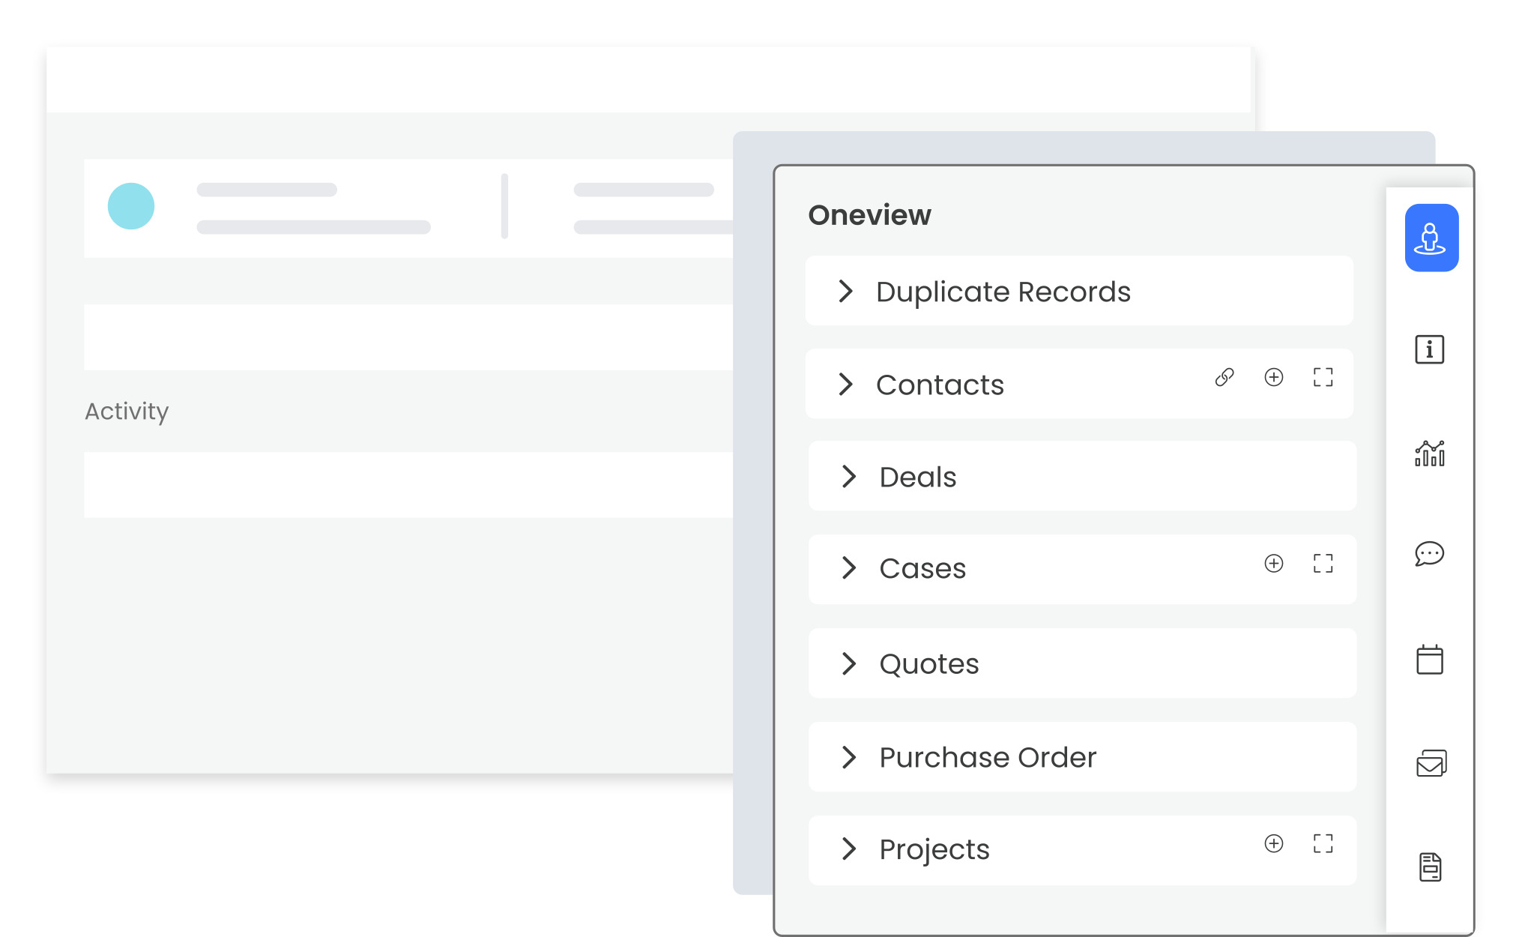Open the analytics chart icon in sidebar

click(x=1429, y=453)
